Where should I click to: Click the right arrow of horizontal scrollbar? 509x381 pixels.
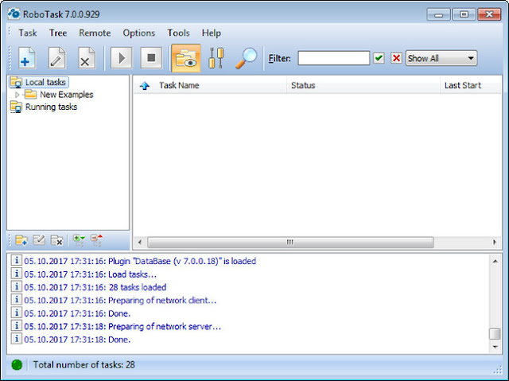tap(495, 242)
